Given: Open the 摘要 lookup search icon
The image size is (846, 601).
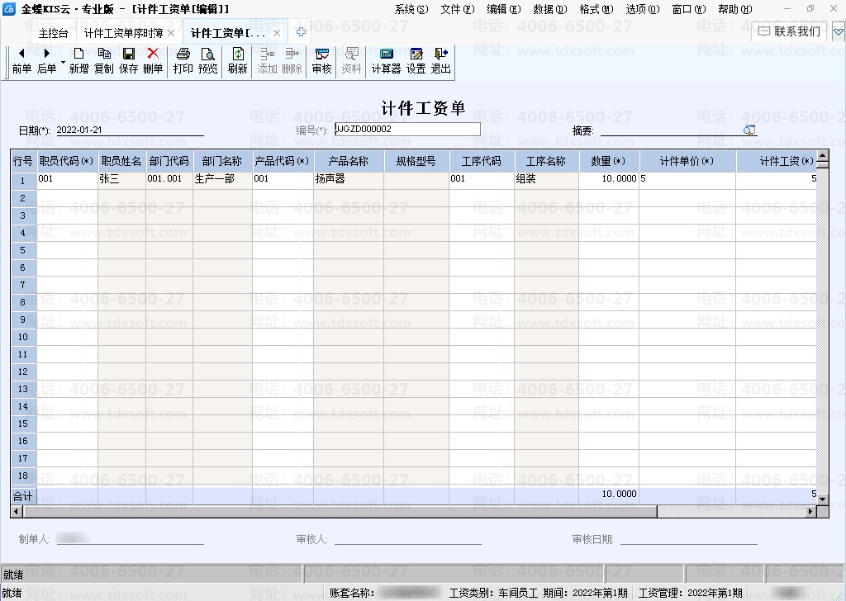Looking at the screenshot, I should tap(749, 130).
